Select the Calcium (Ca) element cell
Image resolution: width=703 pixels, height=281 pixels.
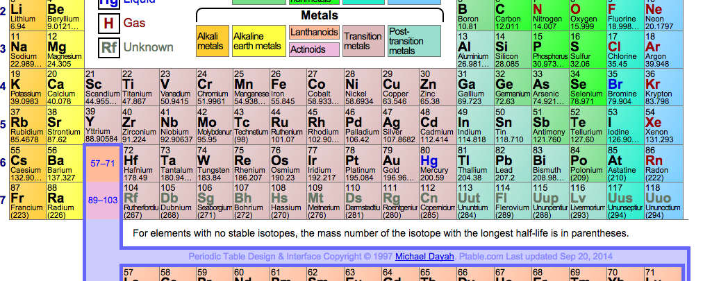(x=65, y=87)
